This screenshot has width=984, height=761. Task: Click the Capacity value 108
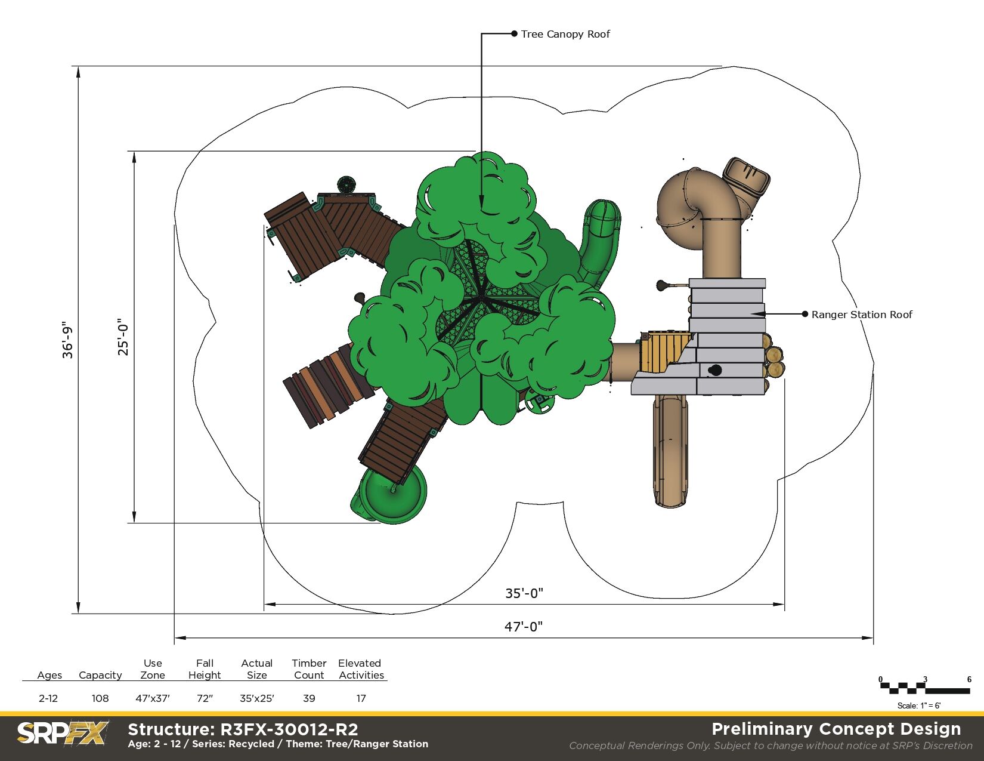pos(100,698)
